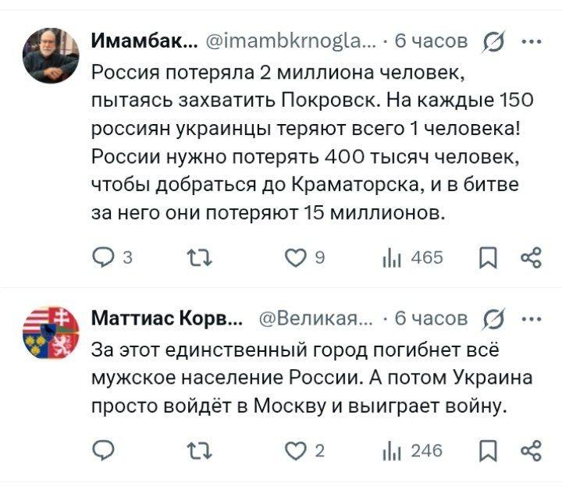This screenshot has height=497, width=562.
Task: Open the @imambkrnogla handle link
Action: pyautogui.click(x=292, y=41)
